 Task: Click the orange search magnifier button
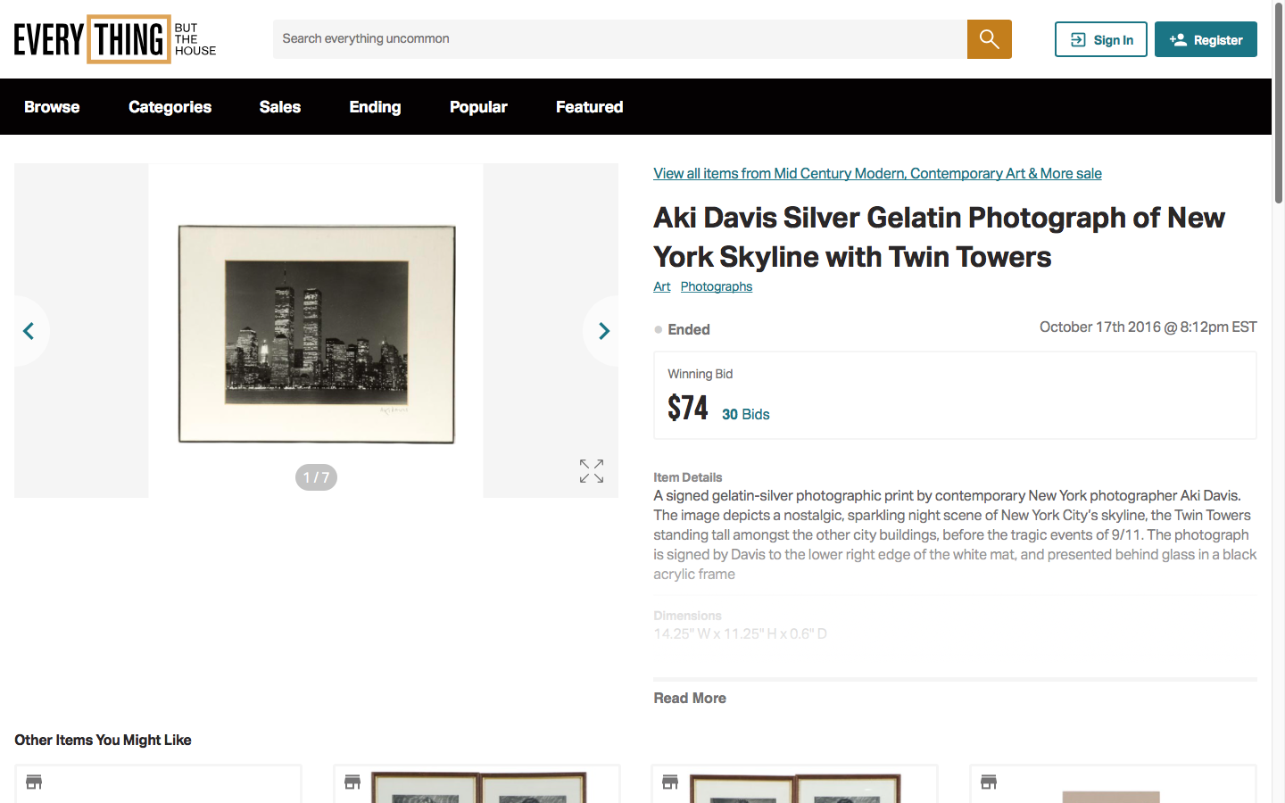pos(989,39)
